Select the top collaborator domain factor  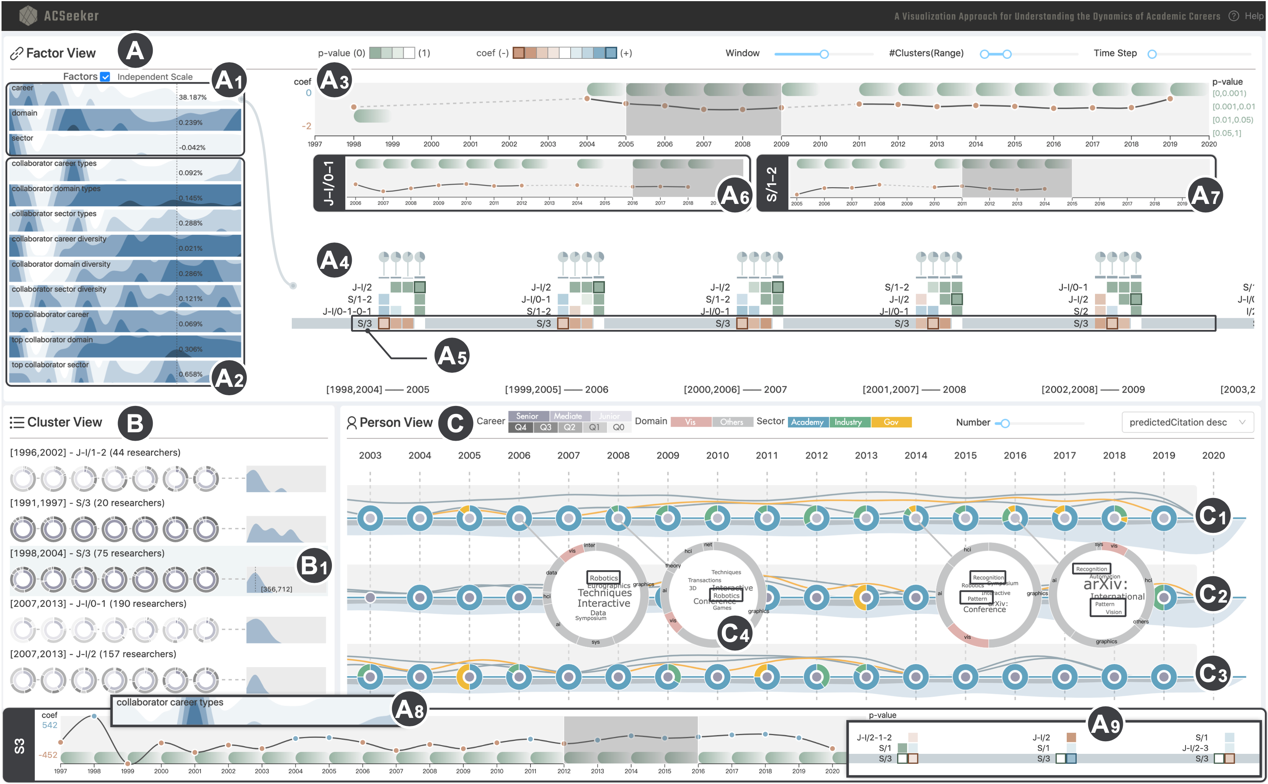click(x=125, y=346)
